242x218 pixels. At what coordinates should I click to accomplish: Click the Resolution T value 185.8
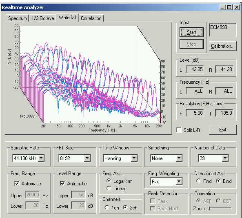coord(224,113)
